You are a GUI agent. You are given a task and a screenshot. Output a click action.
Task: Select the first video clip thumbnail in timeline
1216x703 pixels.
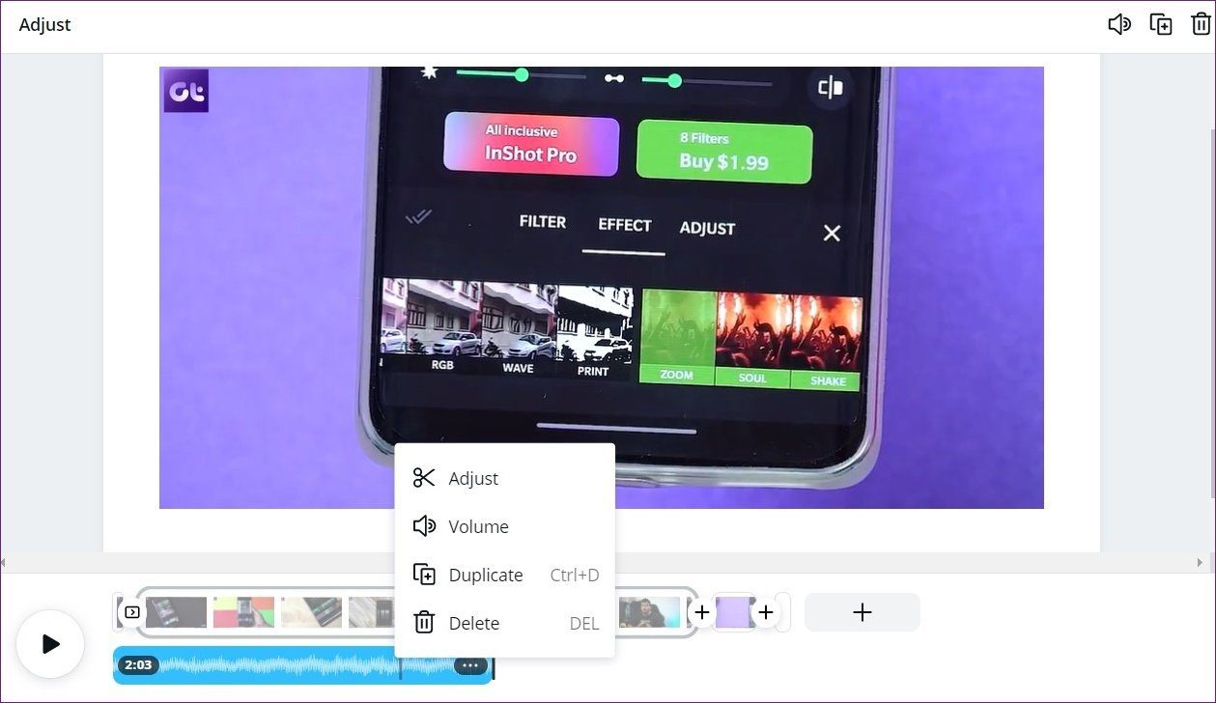tap(176, 612)
